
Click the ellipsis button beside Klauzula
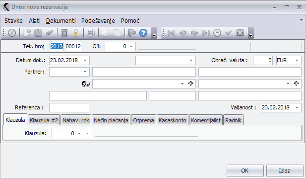tap(87, 133)
